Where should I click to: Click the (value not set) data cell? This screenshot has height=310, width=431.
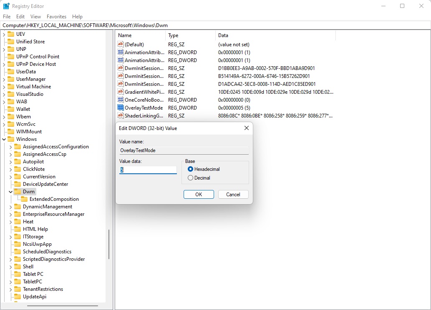click(x=234, y=44)
